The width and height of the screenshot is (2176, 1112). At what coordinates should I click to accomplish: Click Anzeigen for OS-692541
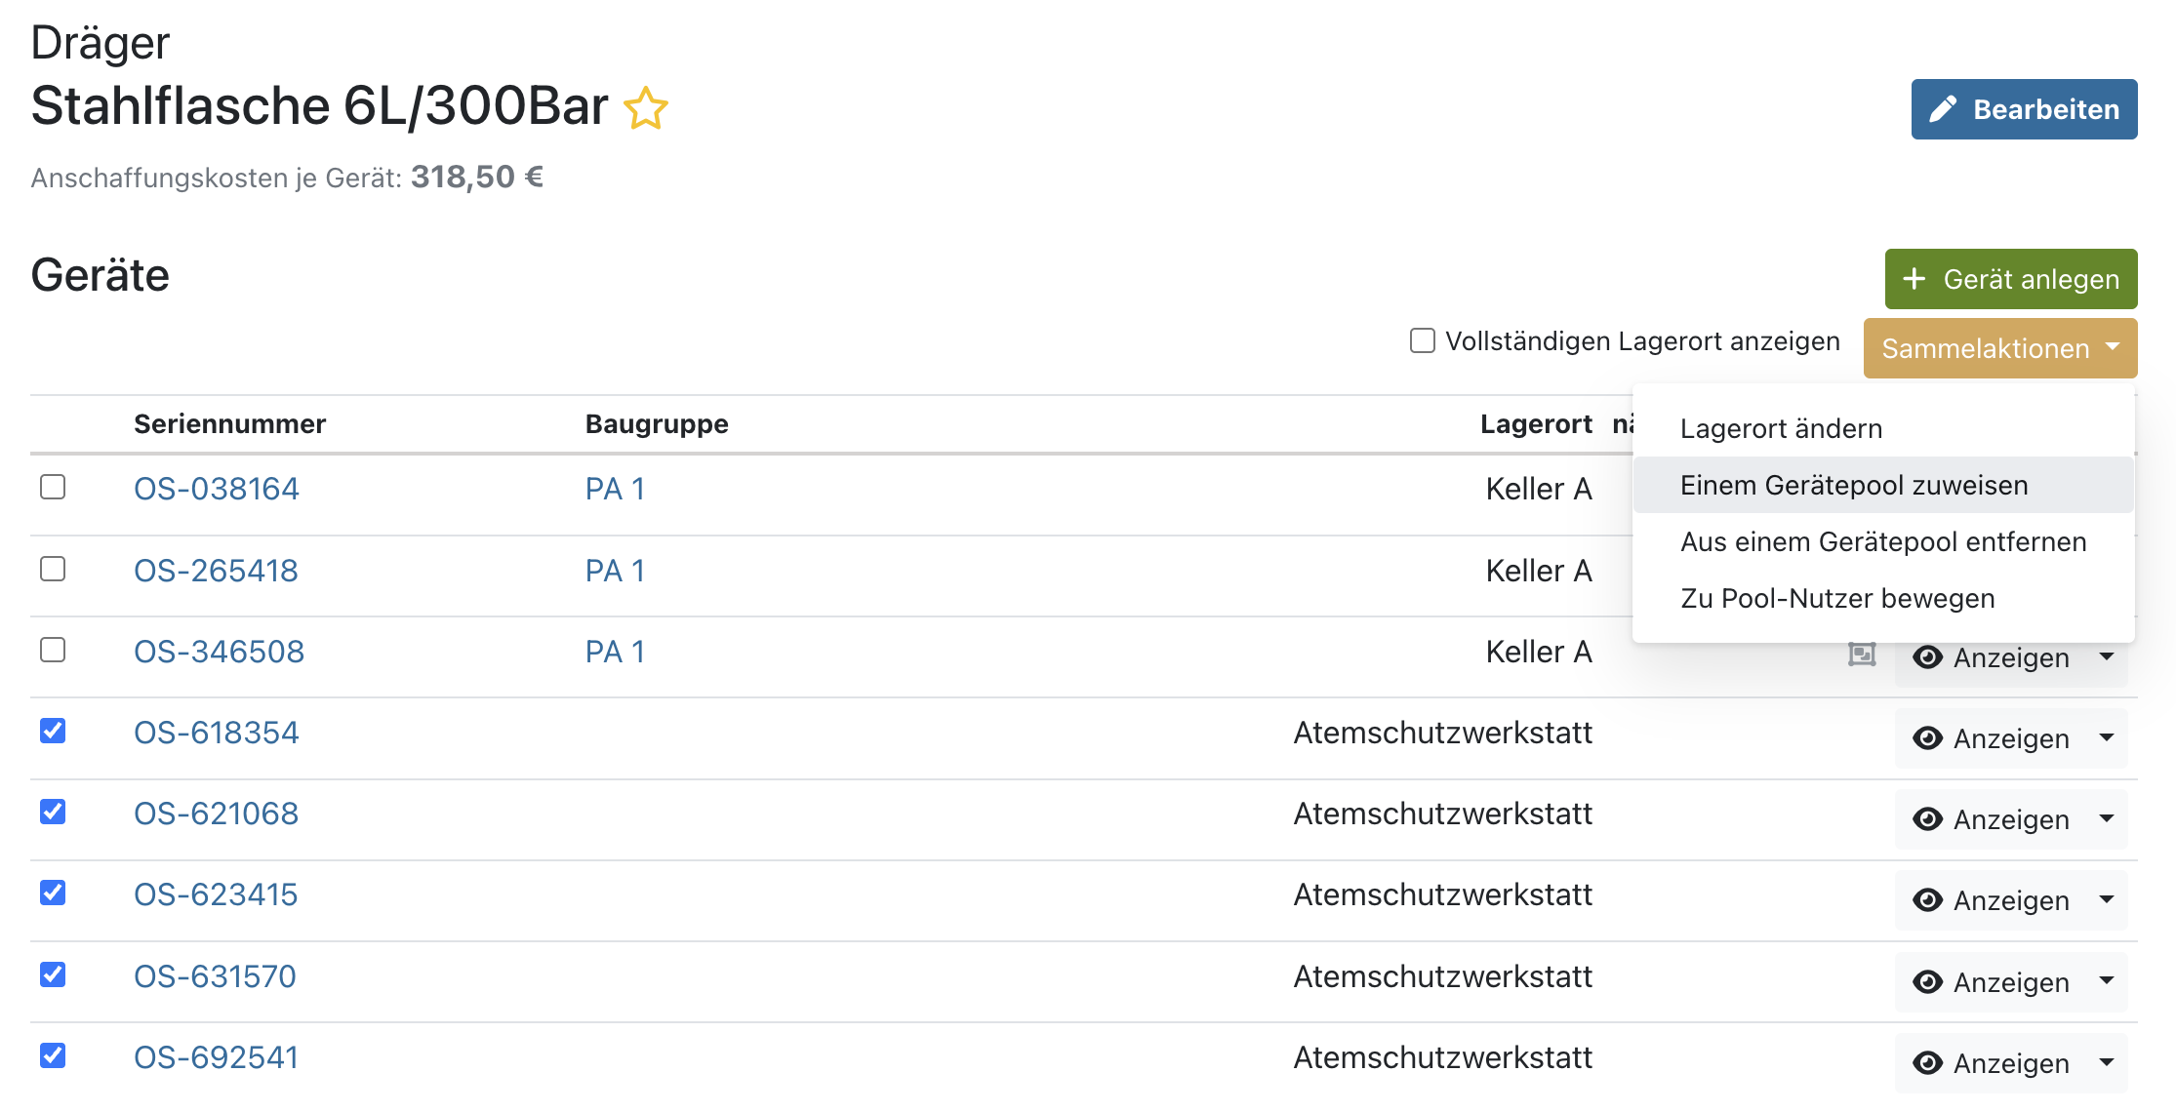tap(1991, 1063)
